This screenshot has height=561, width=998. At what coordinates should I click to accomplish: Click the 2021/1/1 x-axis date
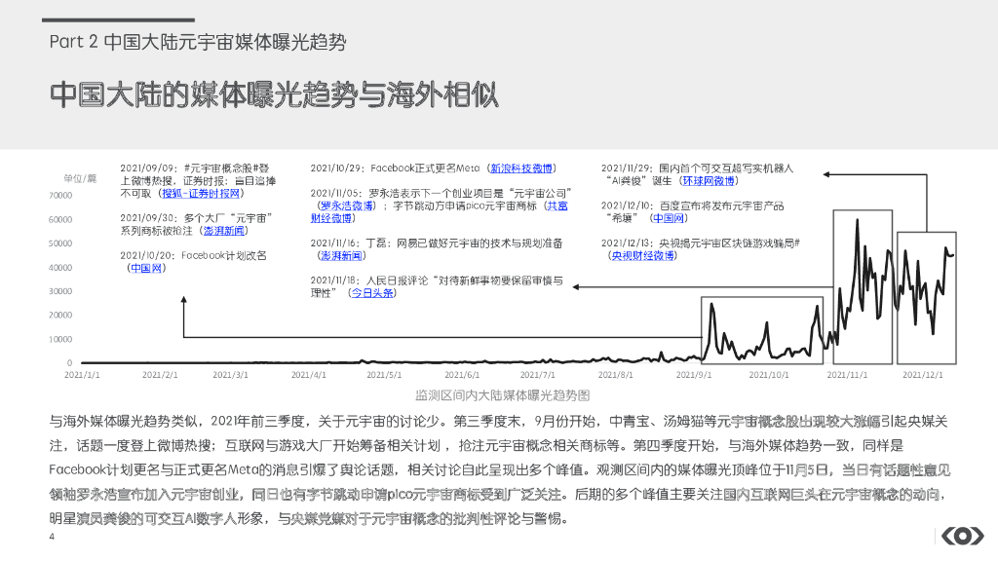[x=82, y=375]
